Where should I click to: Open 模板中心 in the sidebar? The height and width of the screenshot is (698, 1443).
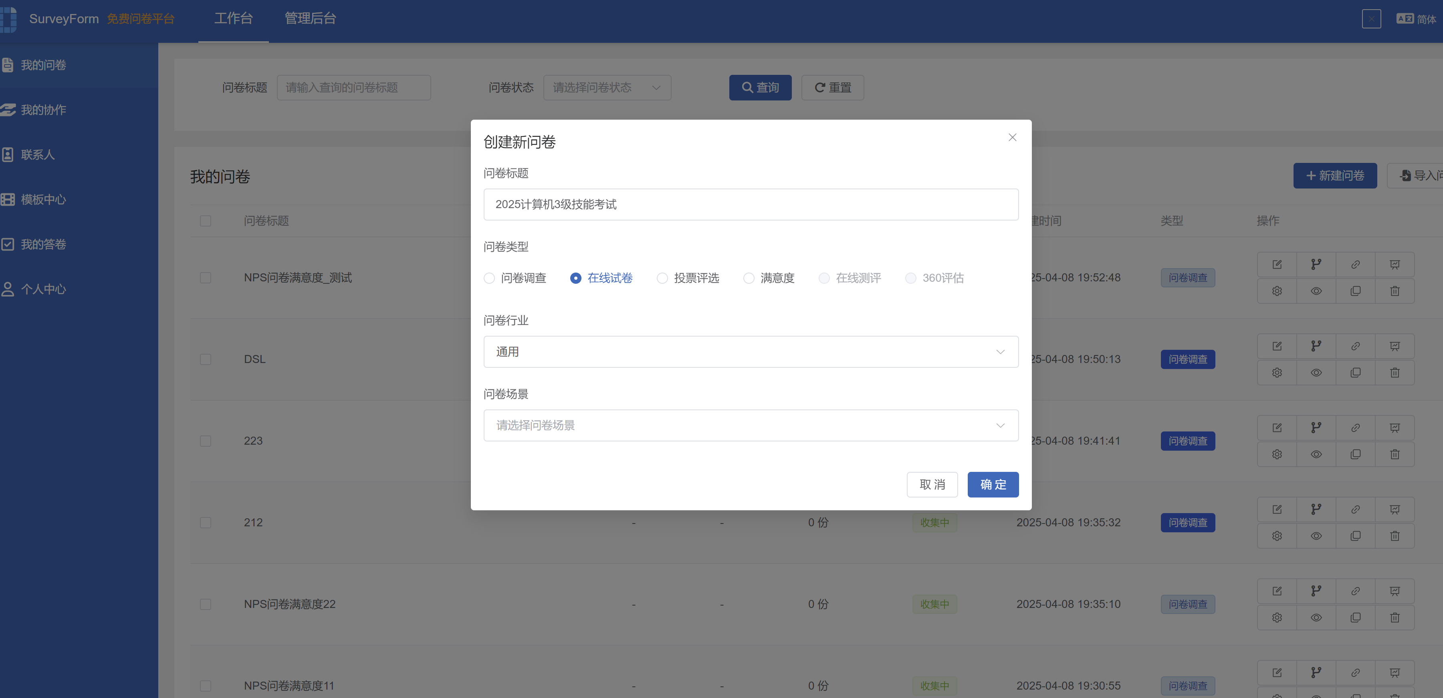click(x=44, y=200)
